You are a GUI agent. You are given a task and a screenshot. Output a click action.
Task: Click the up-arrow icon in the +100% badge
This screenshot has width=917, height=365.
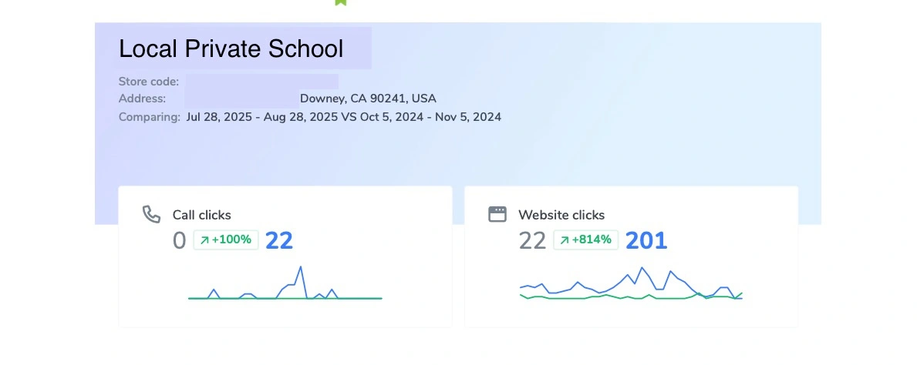point(204,240)
